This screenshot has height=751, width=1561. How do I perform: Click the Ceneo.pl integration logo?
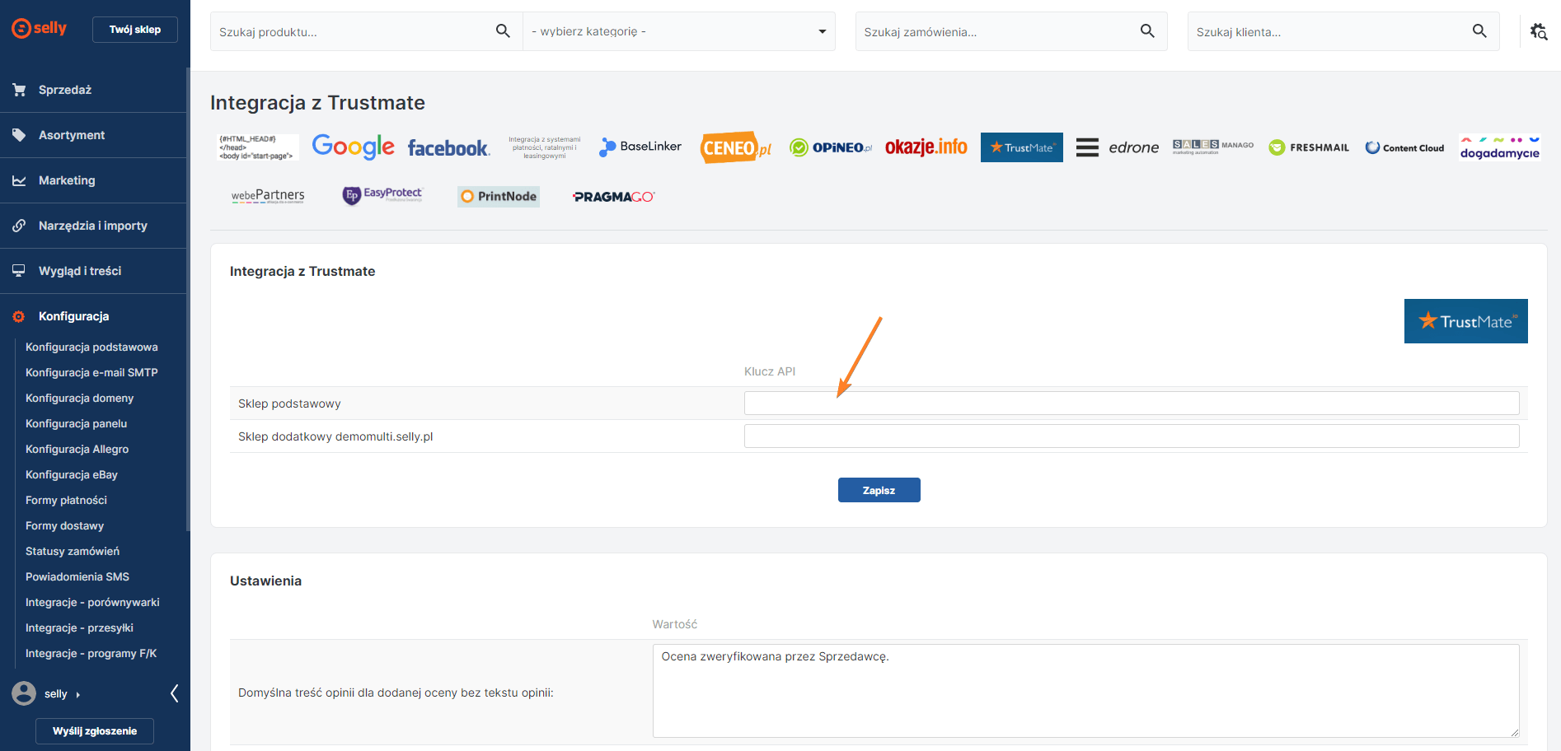735,148
